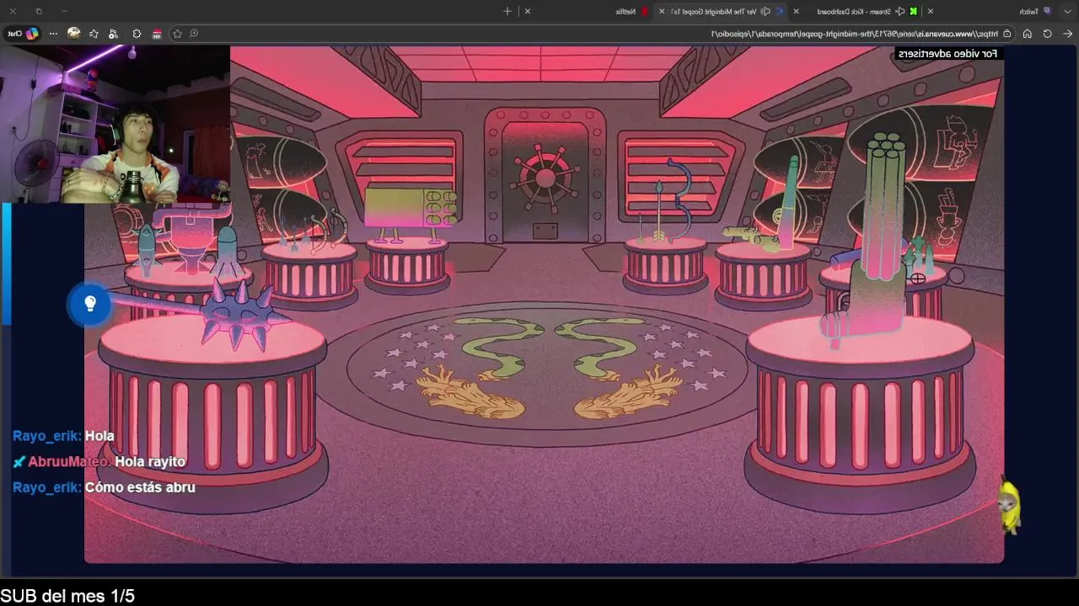Open the browser settings and more menu
The height and width of the screenshot is (606, 1079).
(53, 34)
